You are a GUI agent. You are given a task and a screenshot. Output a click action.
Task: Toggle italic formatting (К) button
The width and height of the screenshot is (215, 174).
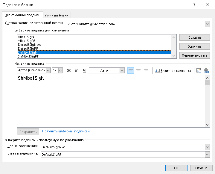76,71
